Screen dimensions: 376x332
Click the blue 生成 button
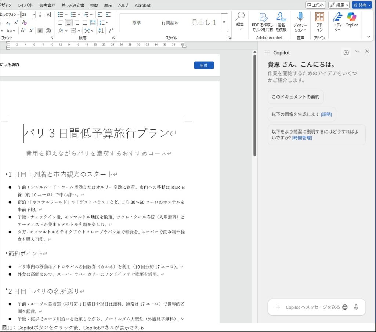pyautogui.click(x=204, y=65)
